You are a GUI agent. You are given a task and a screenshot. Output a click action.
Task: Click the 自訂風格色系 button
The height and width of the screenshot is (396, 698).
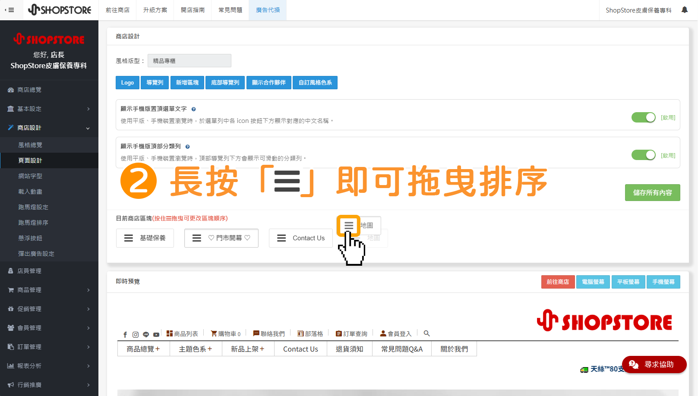pos(315,82)
